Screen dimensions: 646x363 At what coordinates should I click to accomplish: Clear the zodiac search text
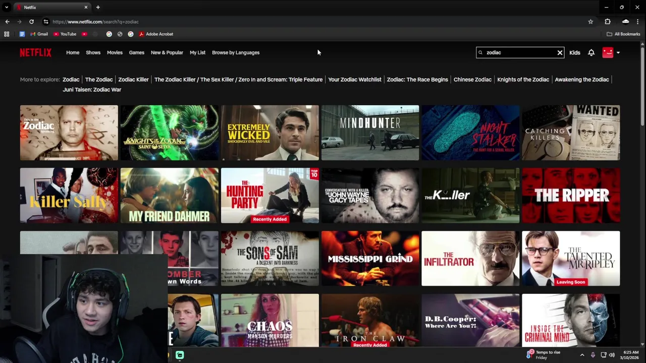coord(560,52)
